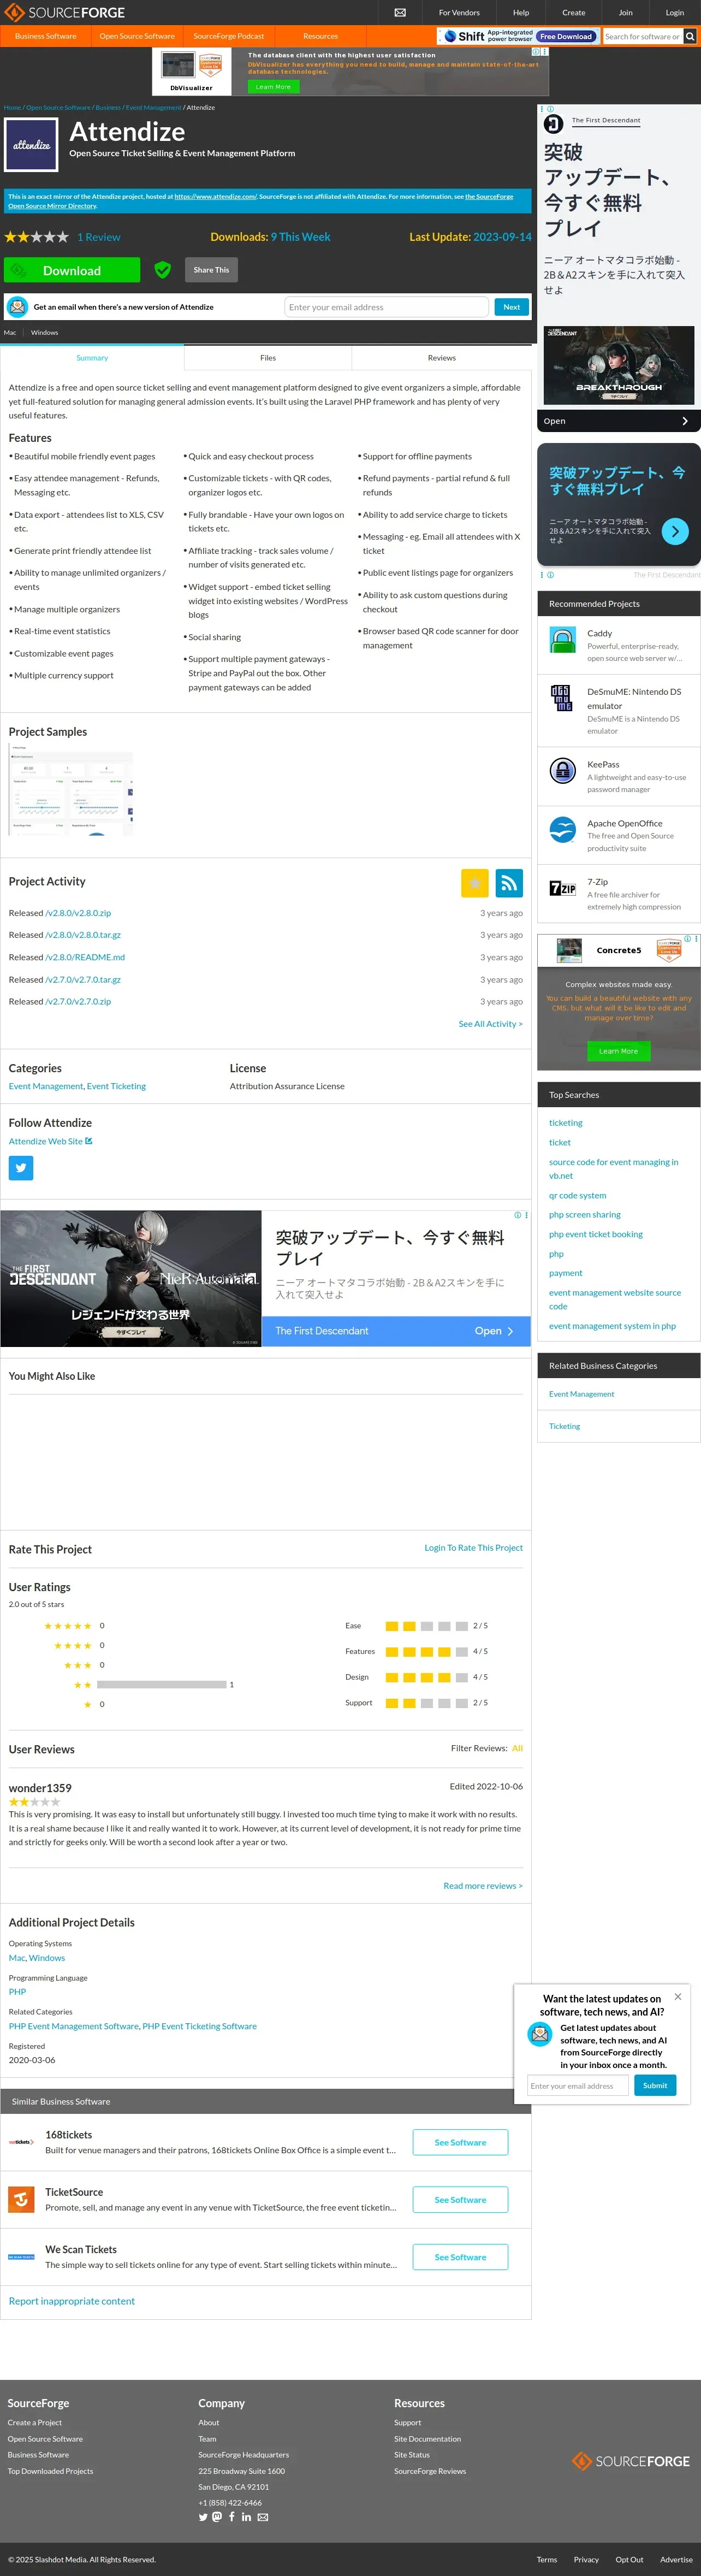
Task: Open See All Activity link
Action: (490, 1024)
